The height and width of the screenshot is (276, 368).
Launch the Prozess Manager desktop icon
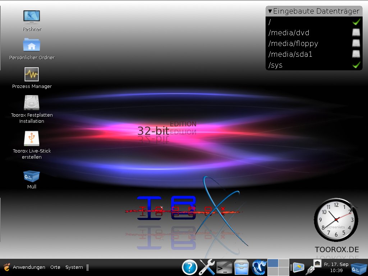tap(32, 74)
